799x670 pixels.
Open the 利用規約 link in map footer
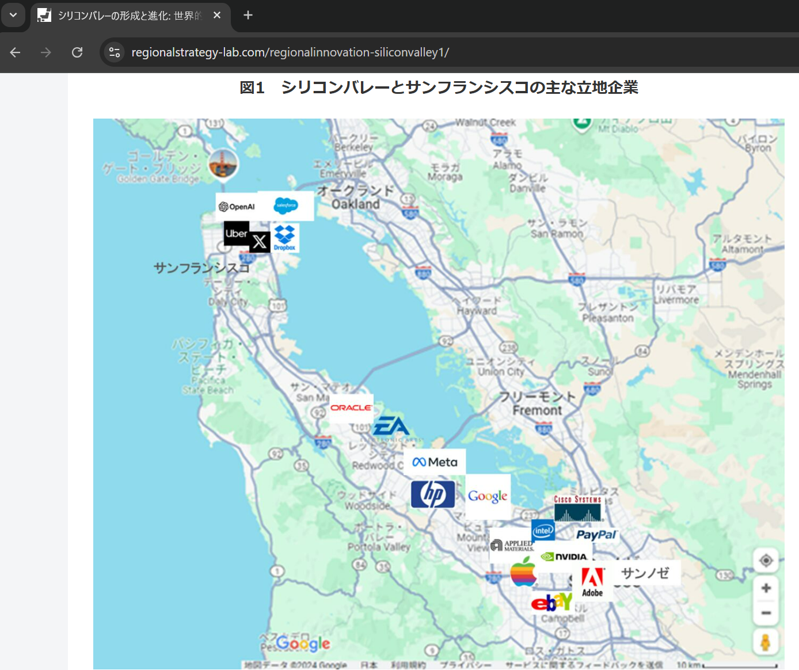point(409,665)
